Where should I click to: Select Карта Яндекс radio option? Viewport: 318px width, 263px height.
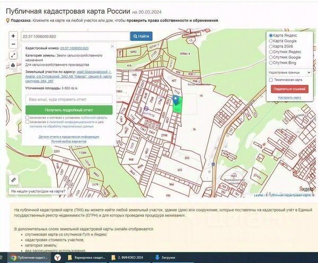[x=271, y=36]
